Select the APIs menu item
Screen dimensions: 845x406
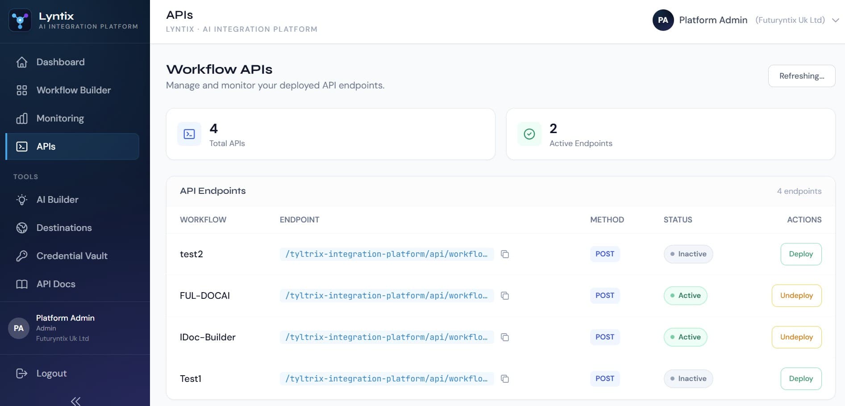pos(72,146)
